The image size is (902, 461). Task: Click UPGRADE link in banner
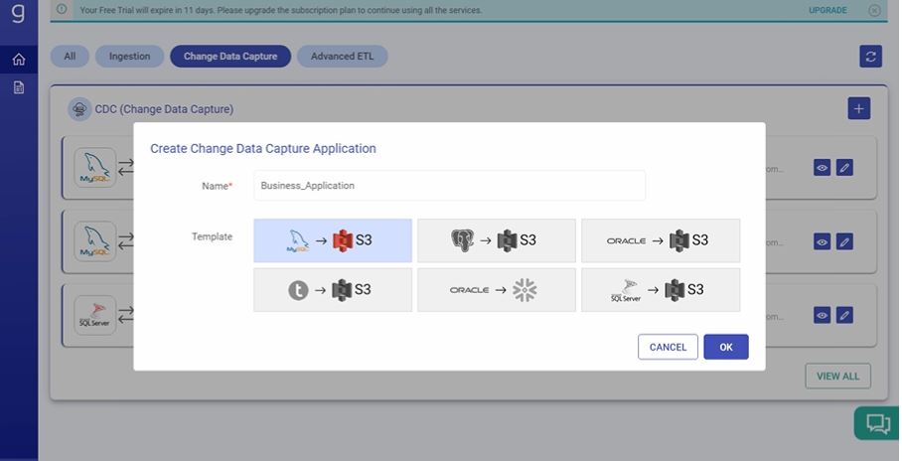pyautogui.click(x=827, y=10)
